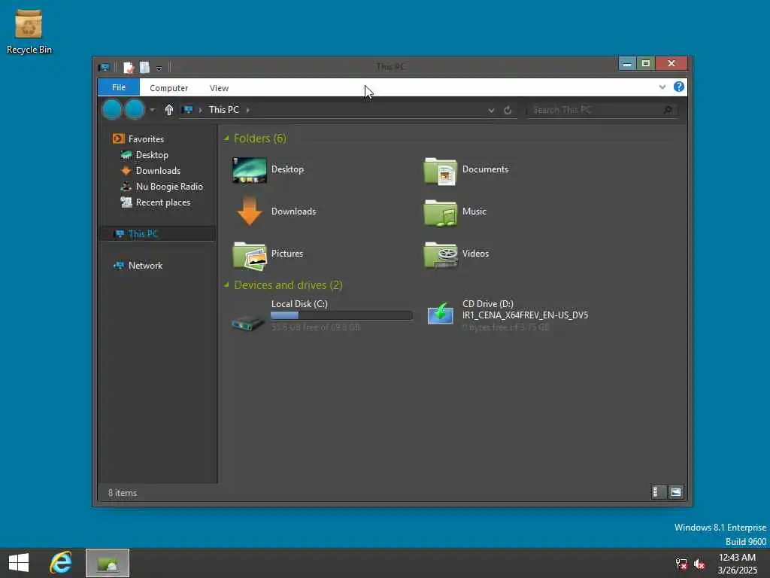Image resolution: width=770 pixels, height=578 pixels.
Task: Click the title bar system menu icon
Action: click(104, 67)
